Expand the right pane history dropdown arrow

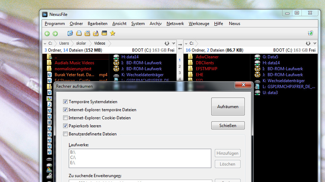(315, 43)
